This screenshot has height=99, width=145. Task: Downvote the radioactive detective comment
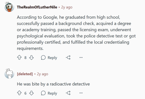(31, 93)
